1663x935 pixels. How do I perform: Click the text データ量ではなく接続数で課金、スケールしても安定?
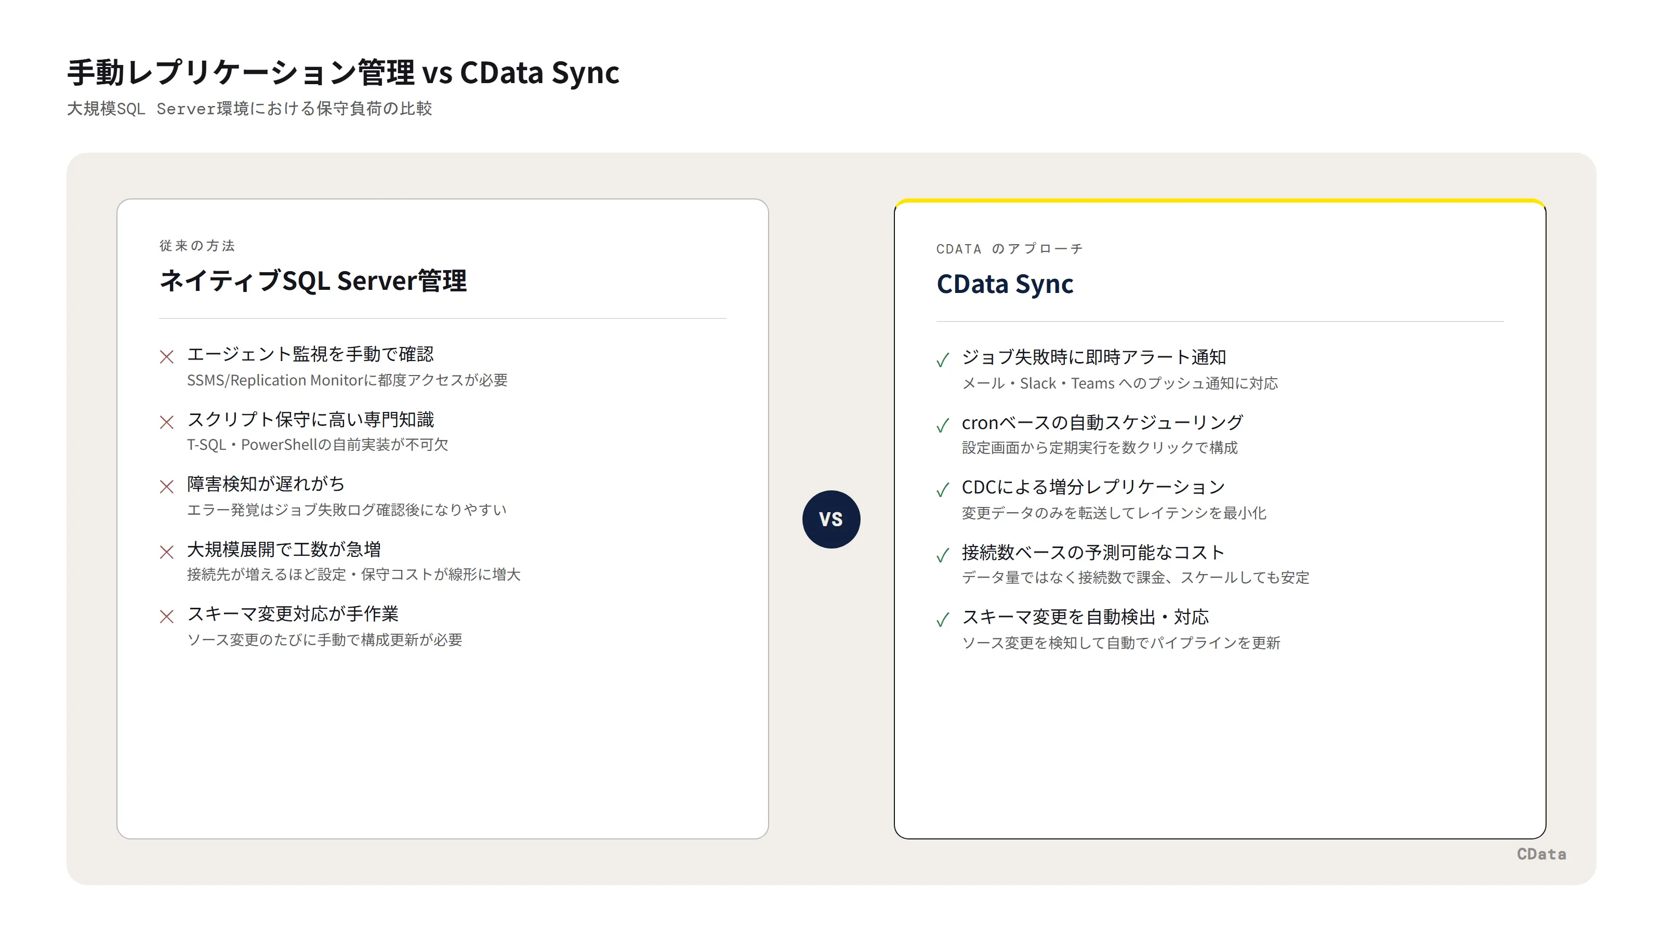click(1136, 578)
